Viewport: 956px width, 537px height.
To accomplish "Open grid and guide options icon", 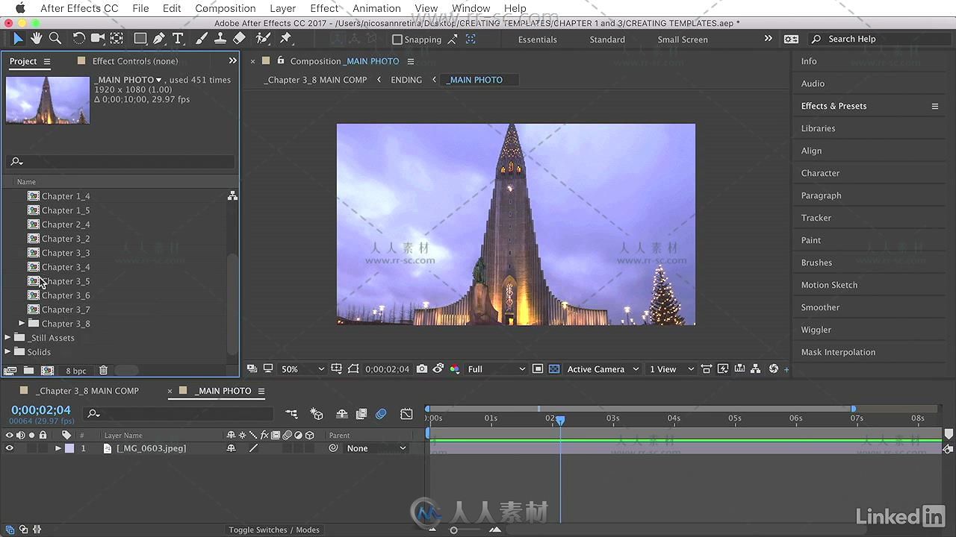I will coord(336,369).
